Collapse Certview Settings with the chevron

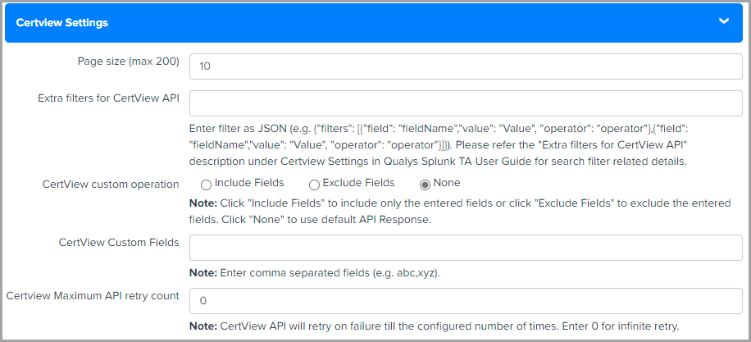(724, 21)
